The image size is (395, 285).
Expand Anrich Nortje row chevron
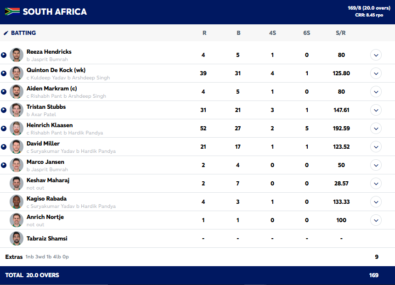click(376, 220)
